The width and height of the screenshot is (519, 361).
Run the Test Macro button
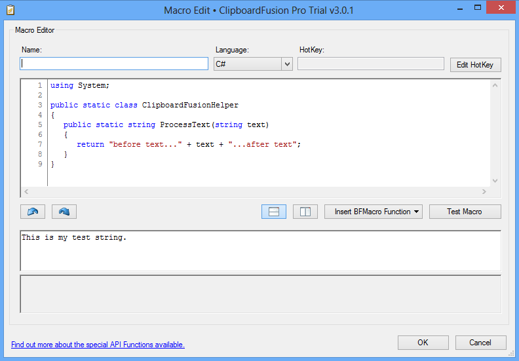point(465,212)
